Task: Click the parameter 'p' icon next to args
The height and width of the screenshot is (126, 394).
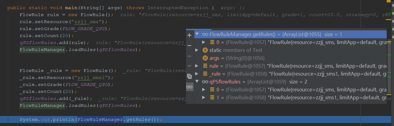Action: click(x=205, y=58)
